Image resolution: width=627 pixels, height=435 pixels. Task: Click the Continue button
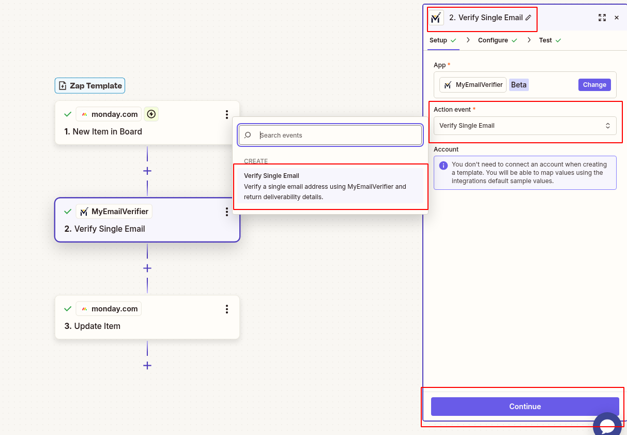point(525,407)
